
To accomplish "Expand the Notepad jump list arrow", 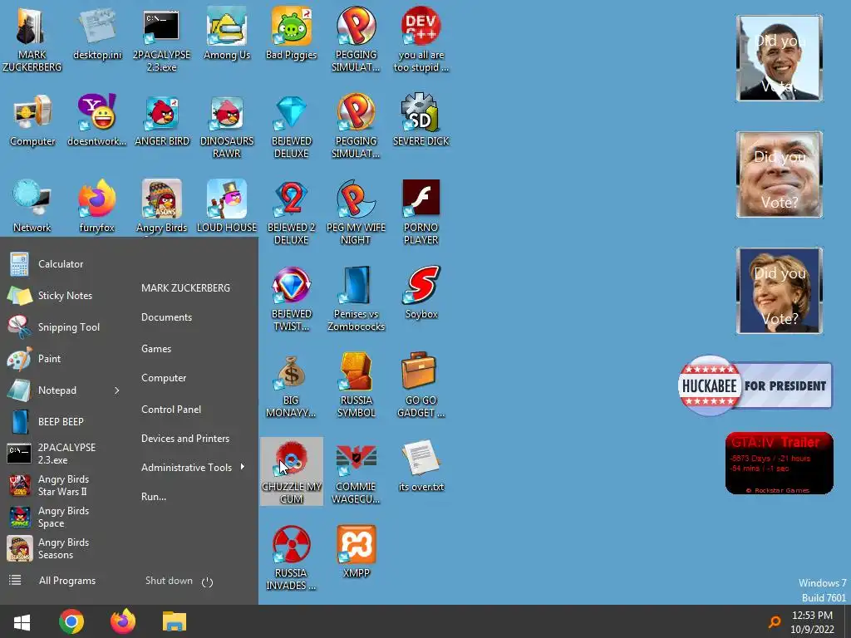I will [116, 390].
